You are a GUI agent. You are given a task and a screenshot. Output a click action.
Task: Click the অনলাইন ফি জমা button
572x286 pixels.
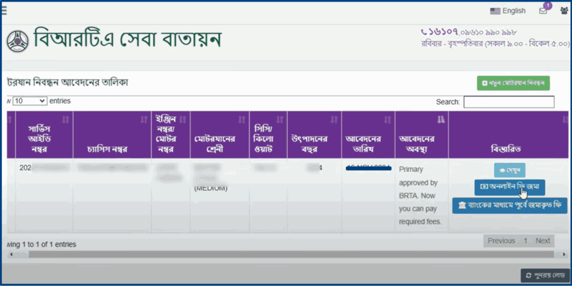pos(509,188)
